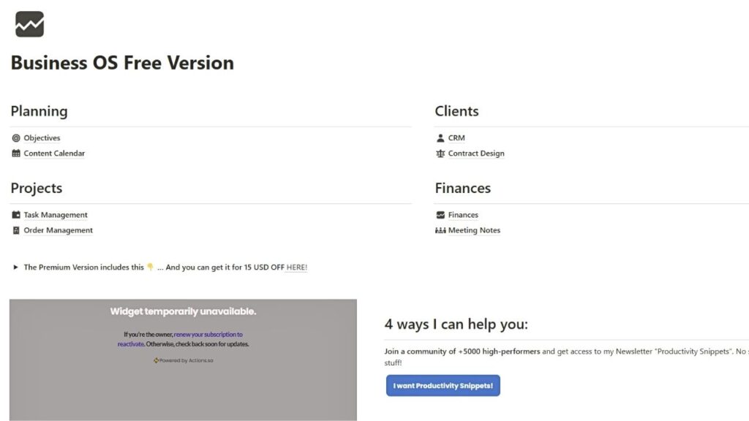The image size is (749, 421).
Task: Click the reactivate link in the widget
Action: click(x=130, y=344)
